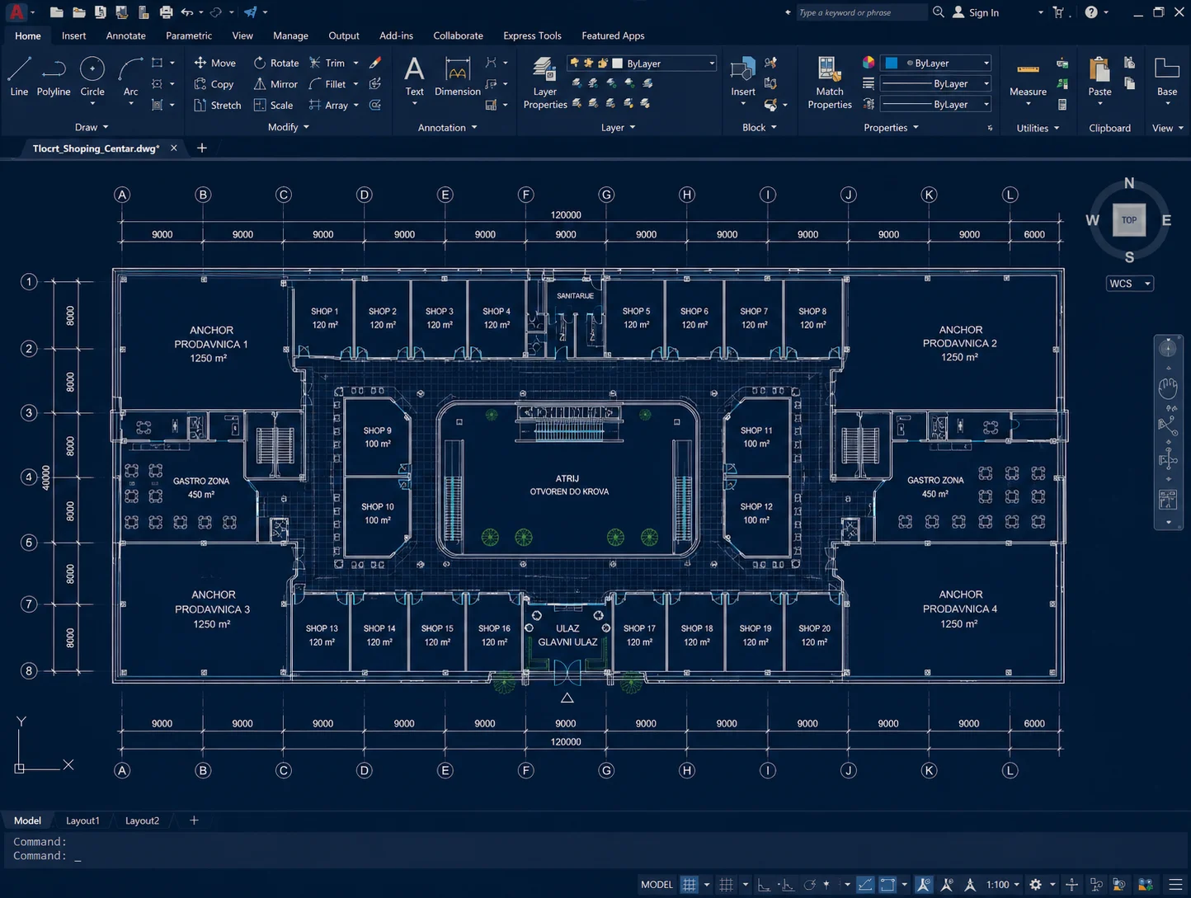Click the keyword search input field
The image size is (1191, 898).
pos(861,12)
